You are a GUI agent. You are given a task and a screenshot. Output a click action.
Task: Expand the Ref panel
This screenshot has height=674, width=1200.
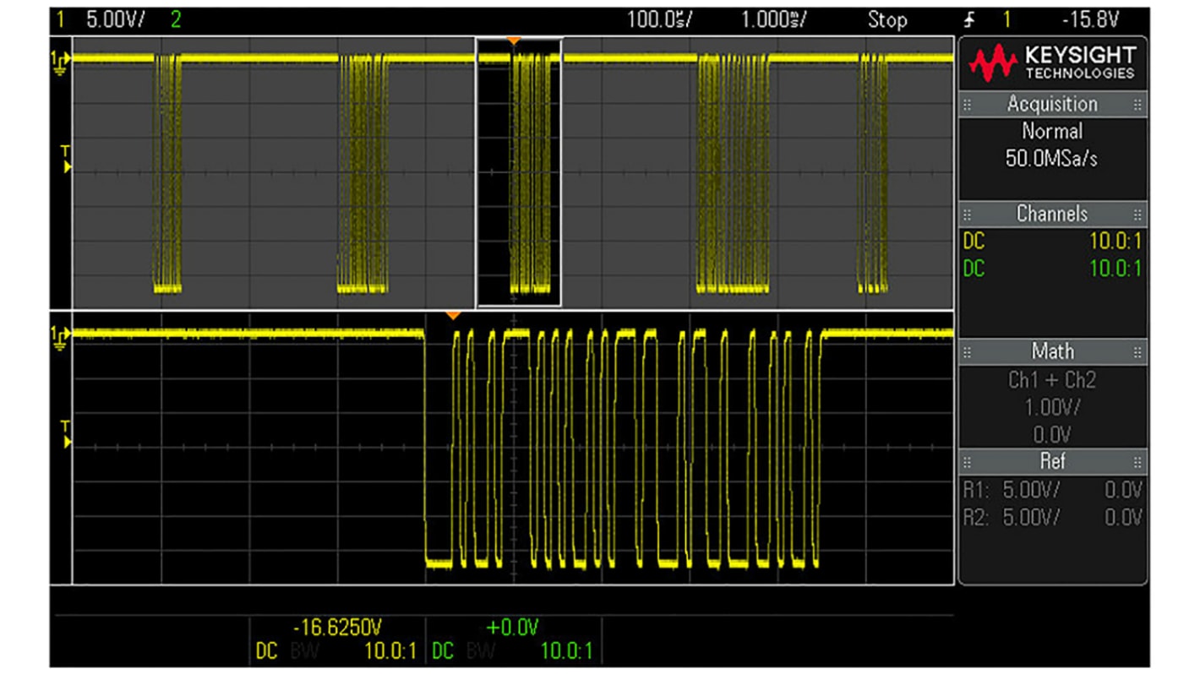click(x=1054, y=462)
